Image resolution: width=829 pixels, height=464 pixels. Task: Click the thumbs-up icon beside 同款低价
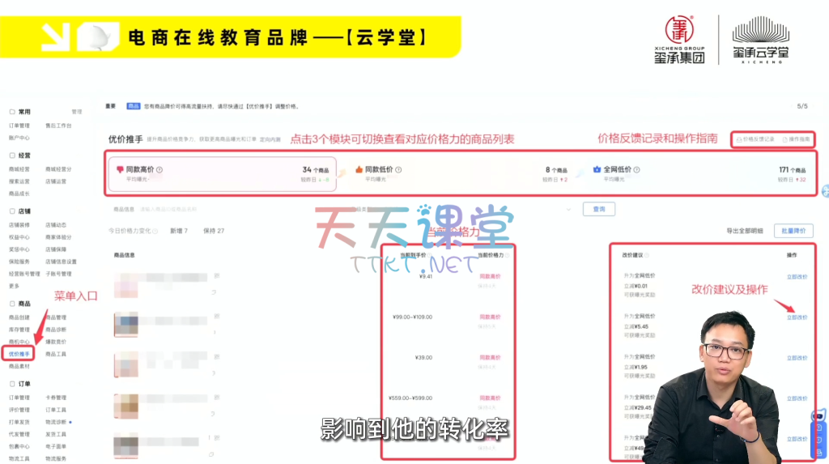coord(359,170)
